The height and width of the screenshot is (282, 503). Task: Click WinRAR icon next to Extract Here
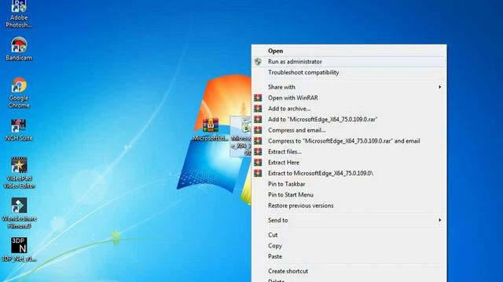pyautogui.click(x=258, y=162)
